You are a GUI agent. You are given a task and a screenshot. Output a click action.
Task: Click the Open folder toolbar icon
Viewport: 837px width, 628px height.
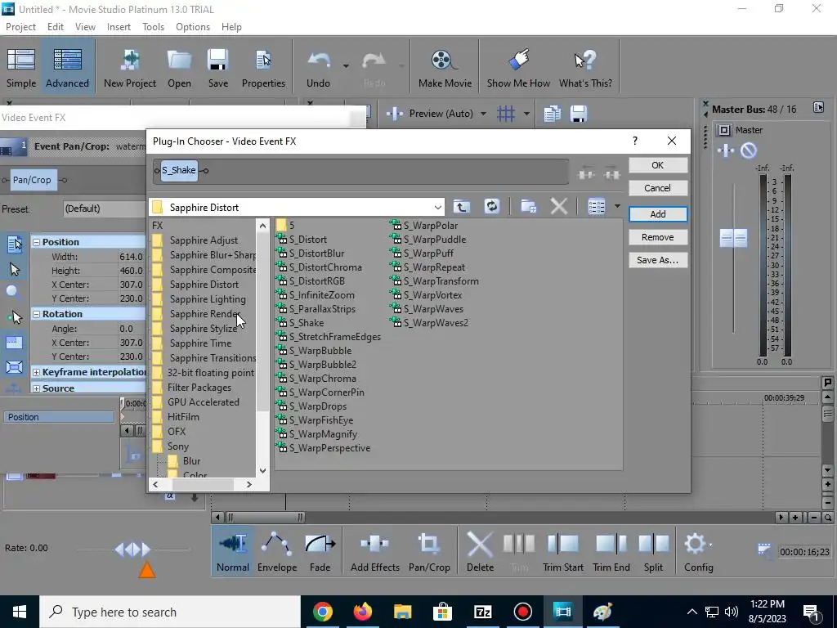coord(179,67)
